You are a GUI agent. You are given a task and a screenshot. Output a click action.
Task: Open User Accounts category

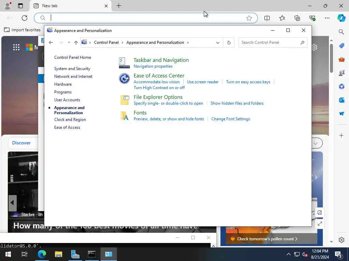[67, 100]
